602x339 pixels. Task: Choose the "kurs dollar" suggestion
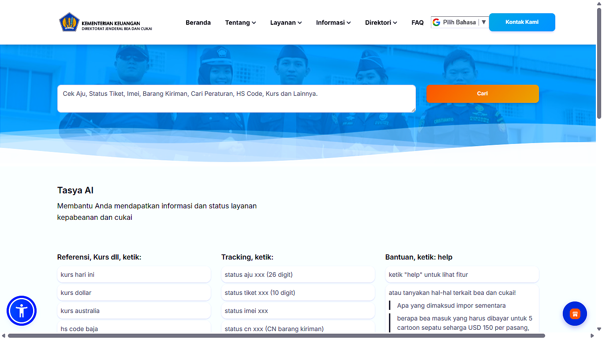[134, 293]
